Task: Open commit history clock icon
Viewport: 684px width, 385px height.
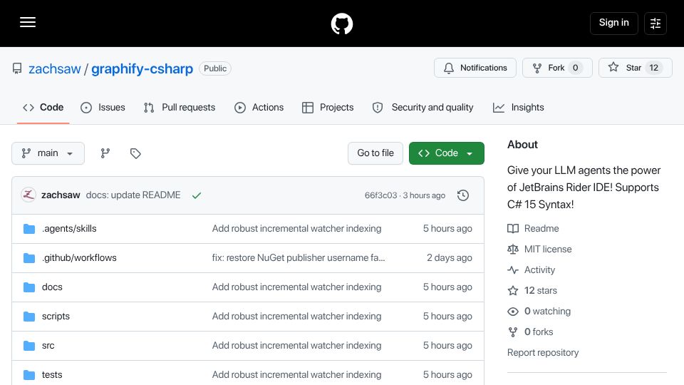Action: [463, 195]
